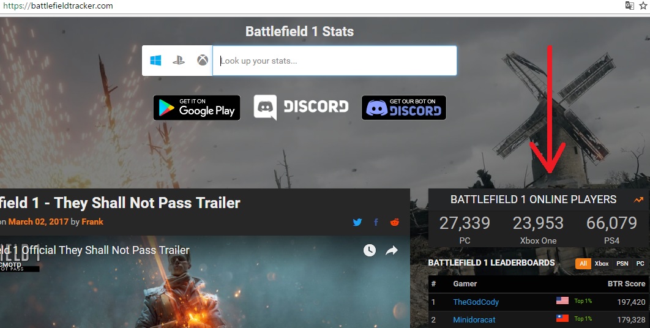Image resolution: width=650 pixels, height=328 pixels.
Task: Click the BTR Score column header
Action: [626, 283]
